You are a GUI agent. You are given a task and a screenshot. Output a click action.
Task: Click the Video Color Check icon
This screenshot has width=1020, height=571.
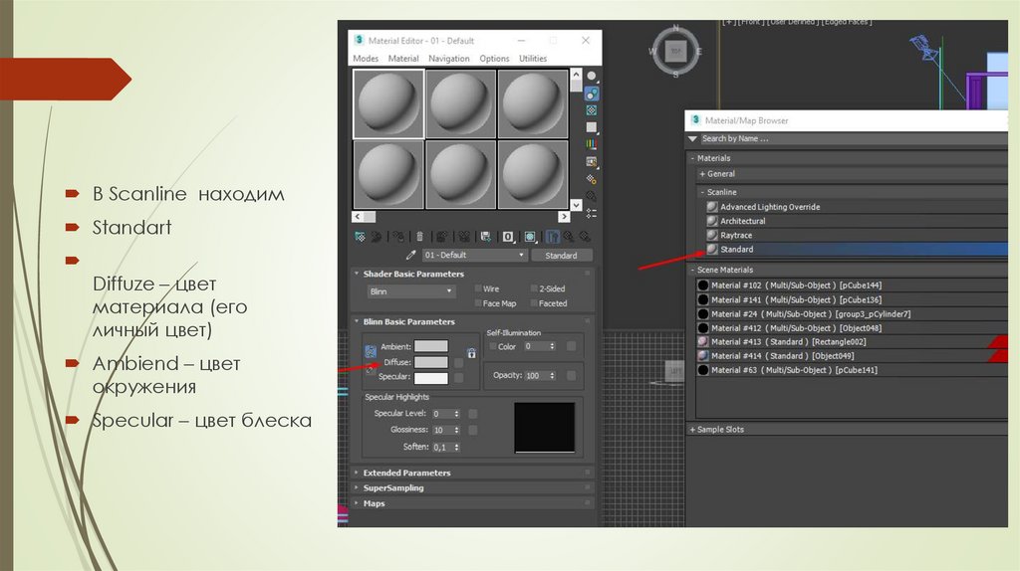pyautogui.click(x=592, y=144)
